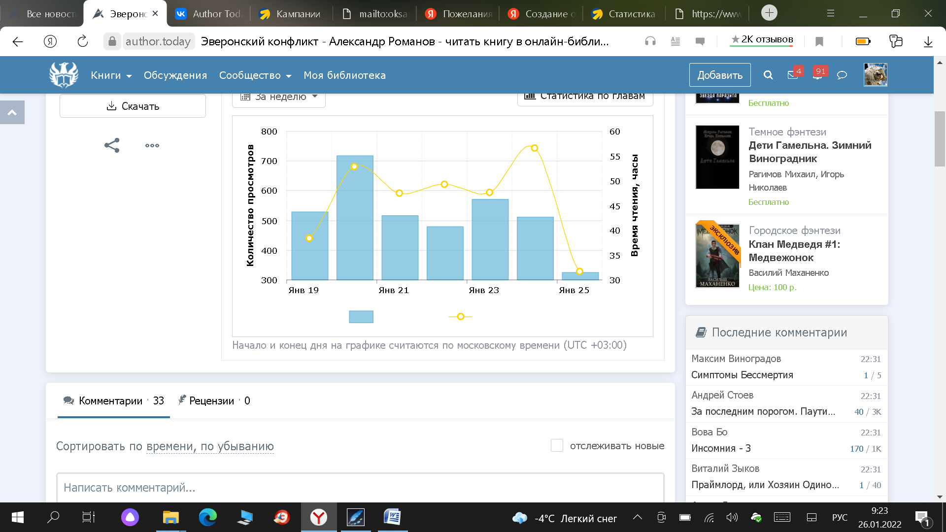Click the Author.Today eagle logo

click(64, 75)
